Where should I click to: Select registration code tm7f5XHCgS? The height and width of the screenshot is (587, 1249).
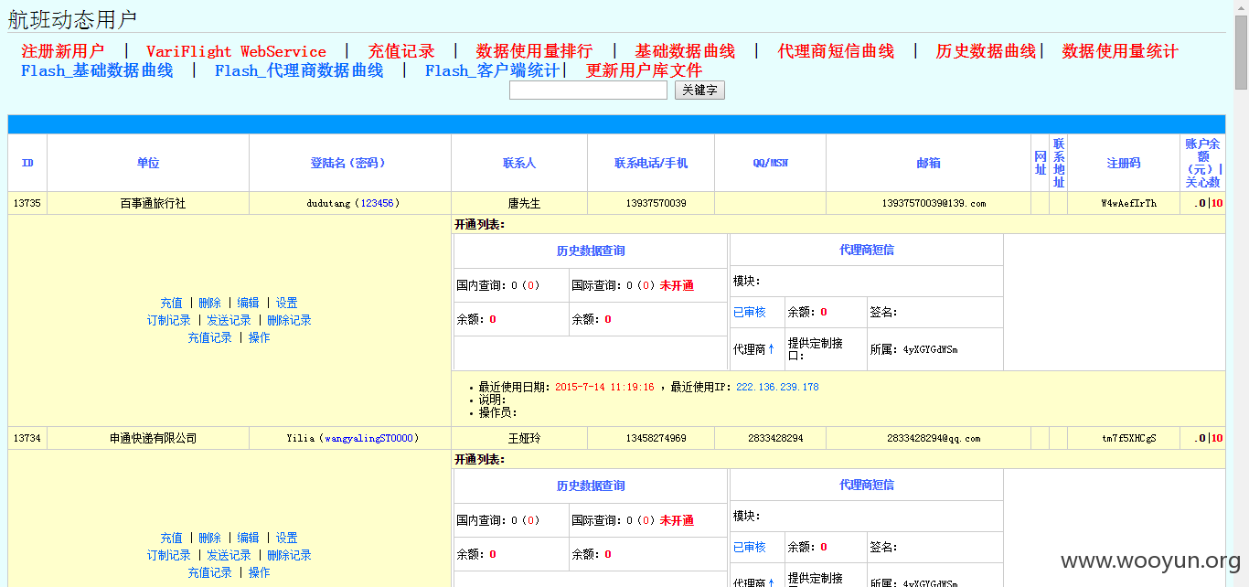1128,438
